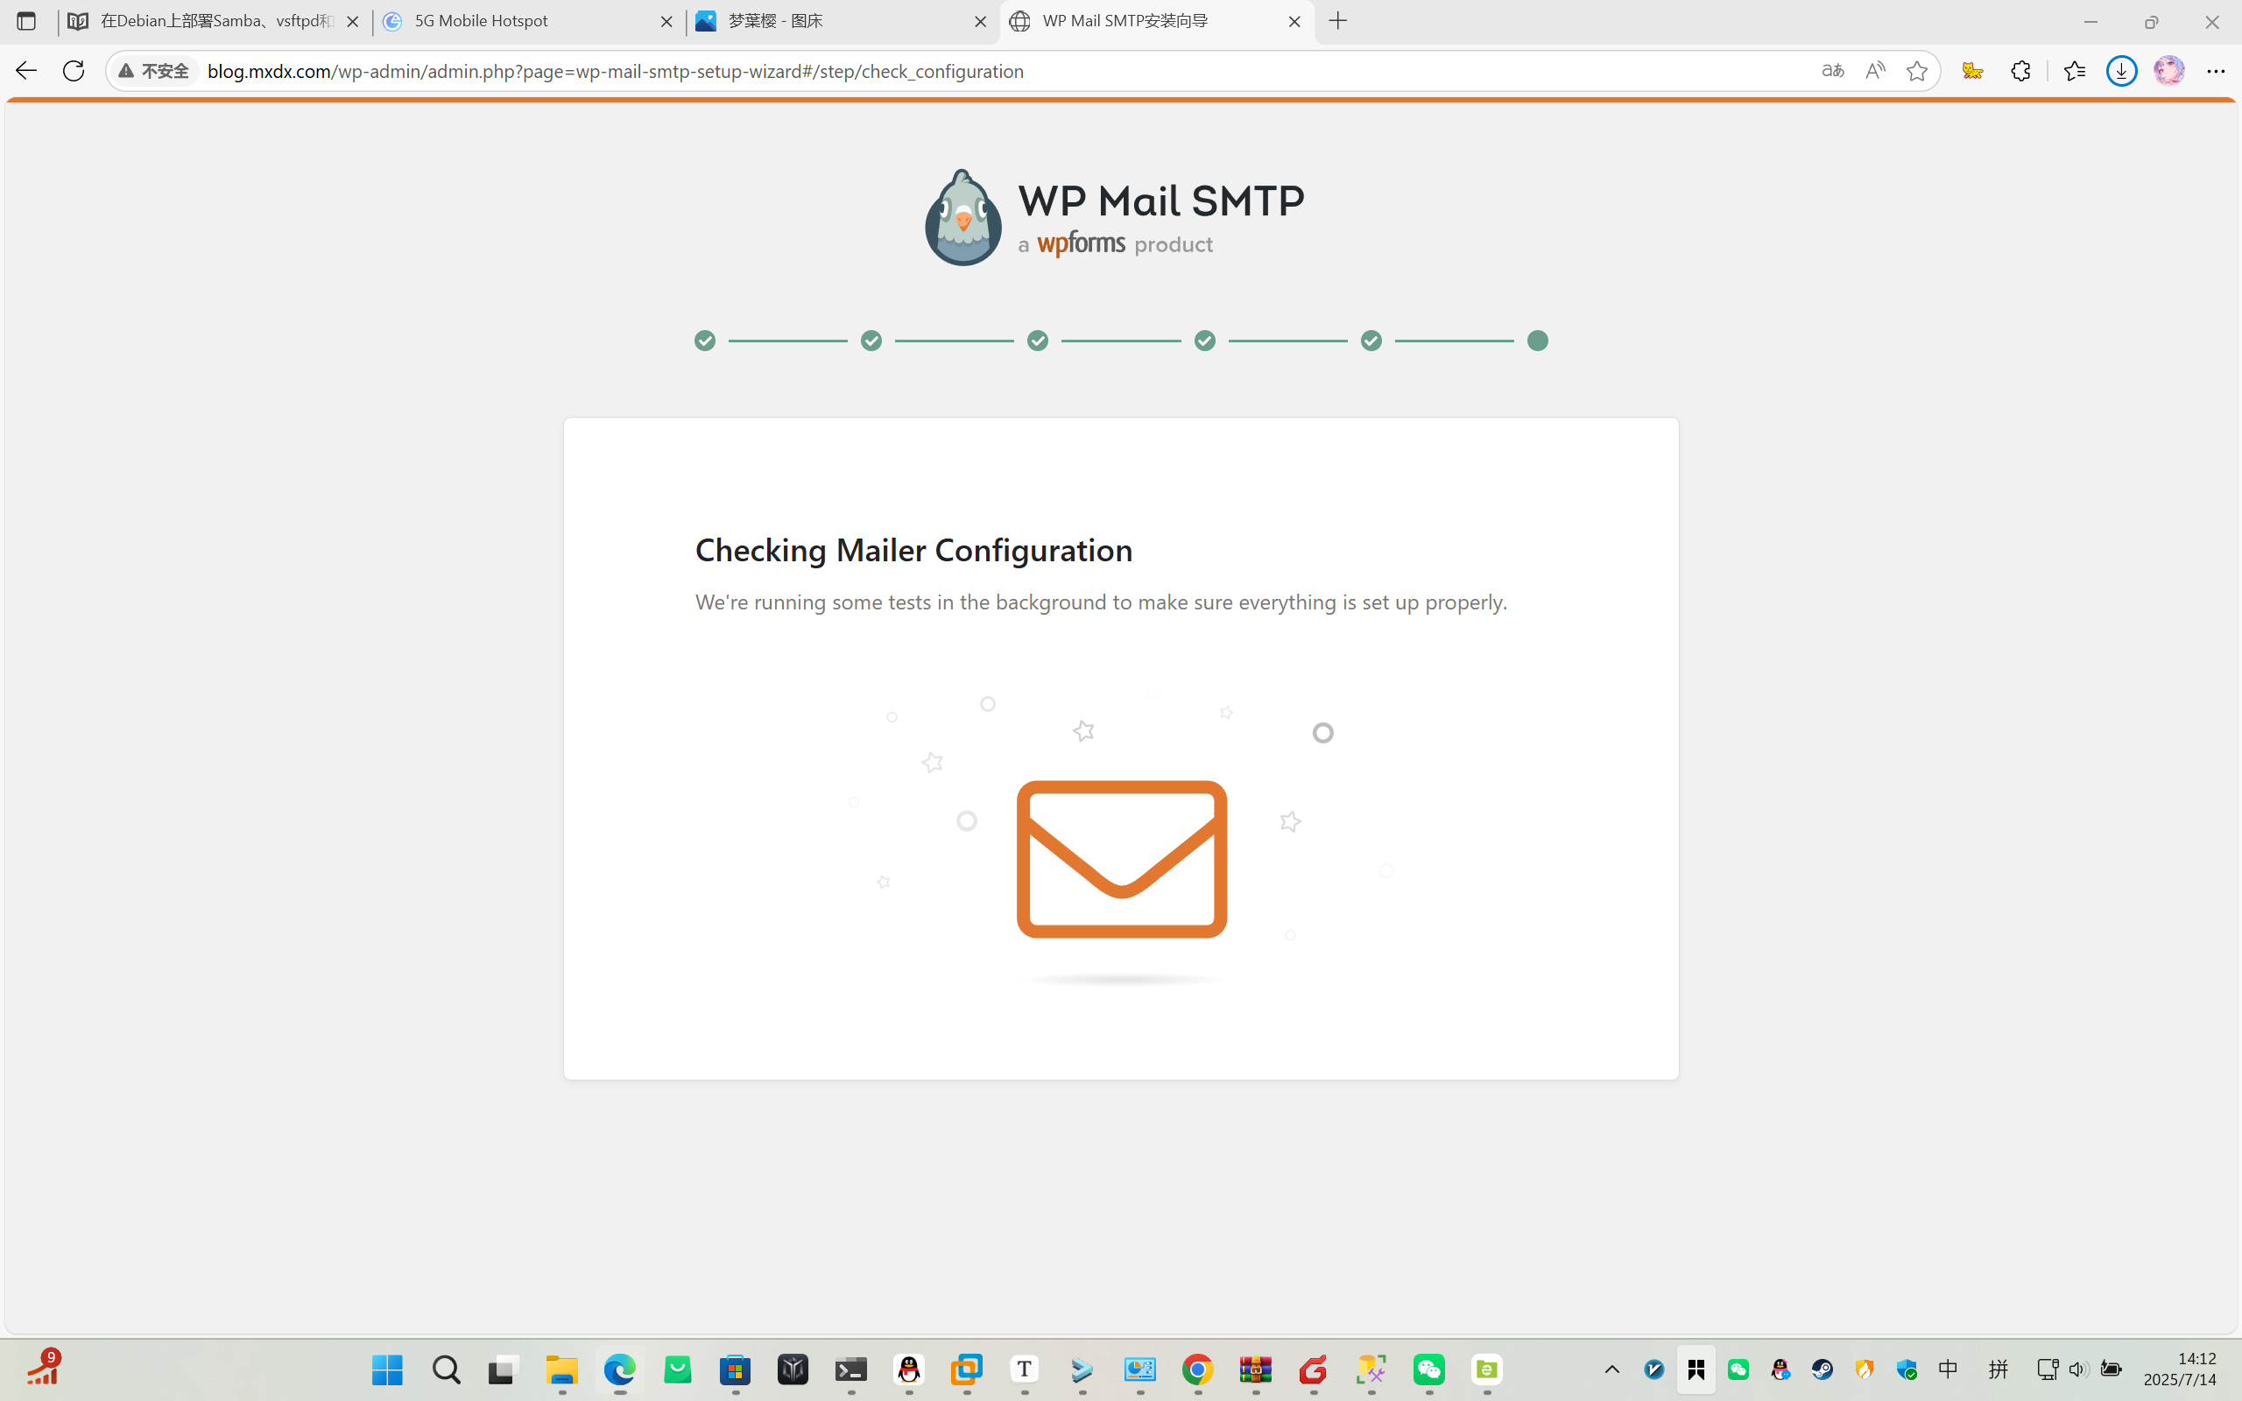Open the browser profile avatar
Screen dimensions: 2242x1401
[x=2168, y=70]
